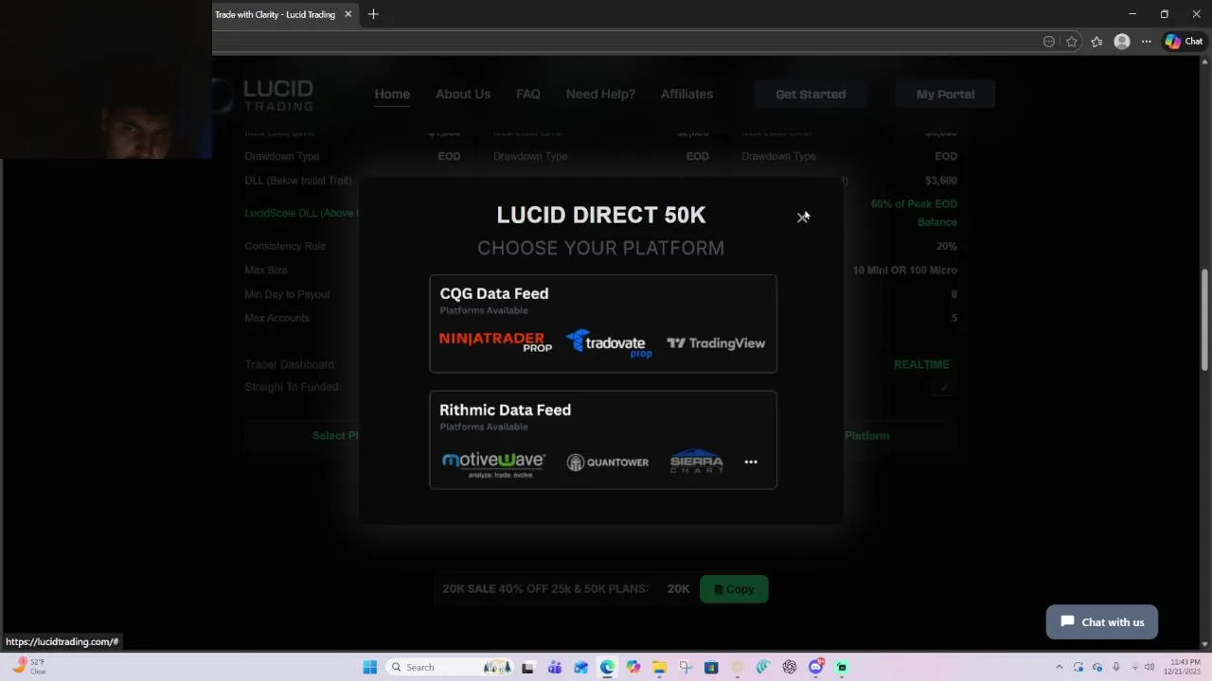Copy the 20K sale coupon code
1212x681 pixels.
point(734,589)
